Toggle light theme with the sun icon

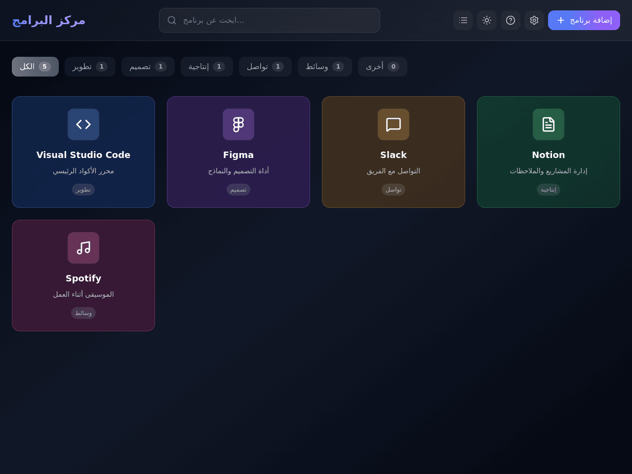click(487, 20)
